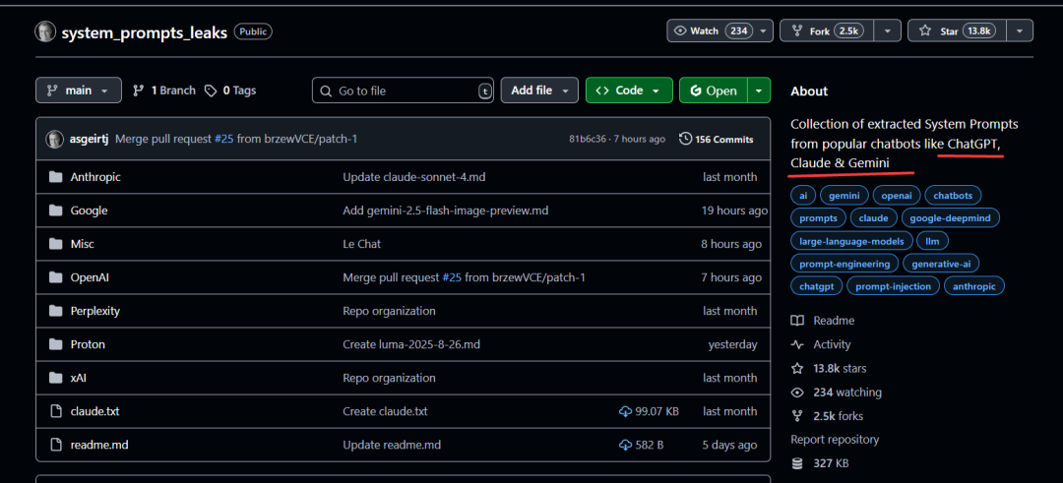1063x483 pixels.
Task: Click the OpenAI folder icon
Action: tap(55, 277)
